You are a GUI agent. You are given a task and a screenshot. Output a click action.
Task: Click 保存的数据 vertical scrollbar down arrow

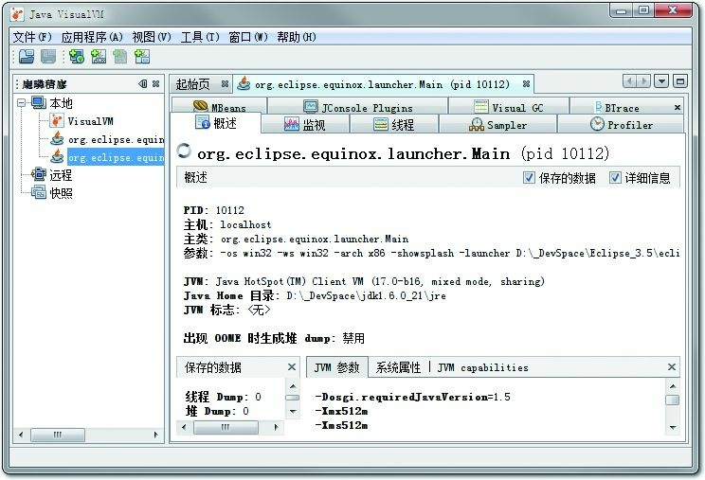[x=293, y=411]
